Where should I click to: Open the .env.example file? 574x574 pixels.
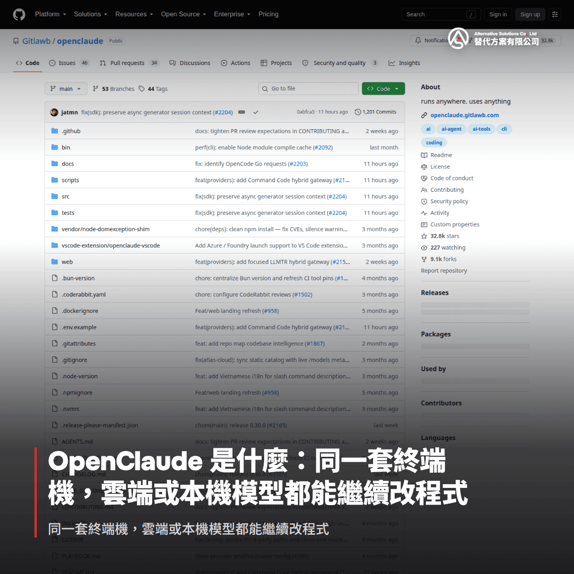(79, 327)
